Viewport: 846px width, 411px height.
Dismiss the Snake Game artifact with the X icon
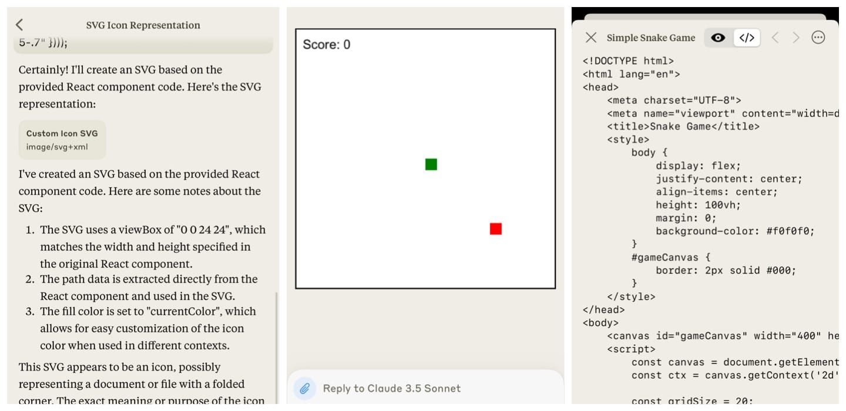tap(590, 38)
